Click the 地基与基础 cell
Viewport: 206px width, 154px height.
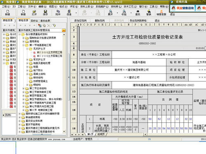[139, 62]
